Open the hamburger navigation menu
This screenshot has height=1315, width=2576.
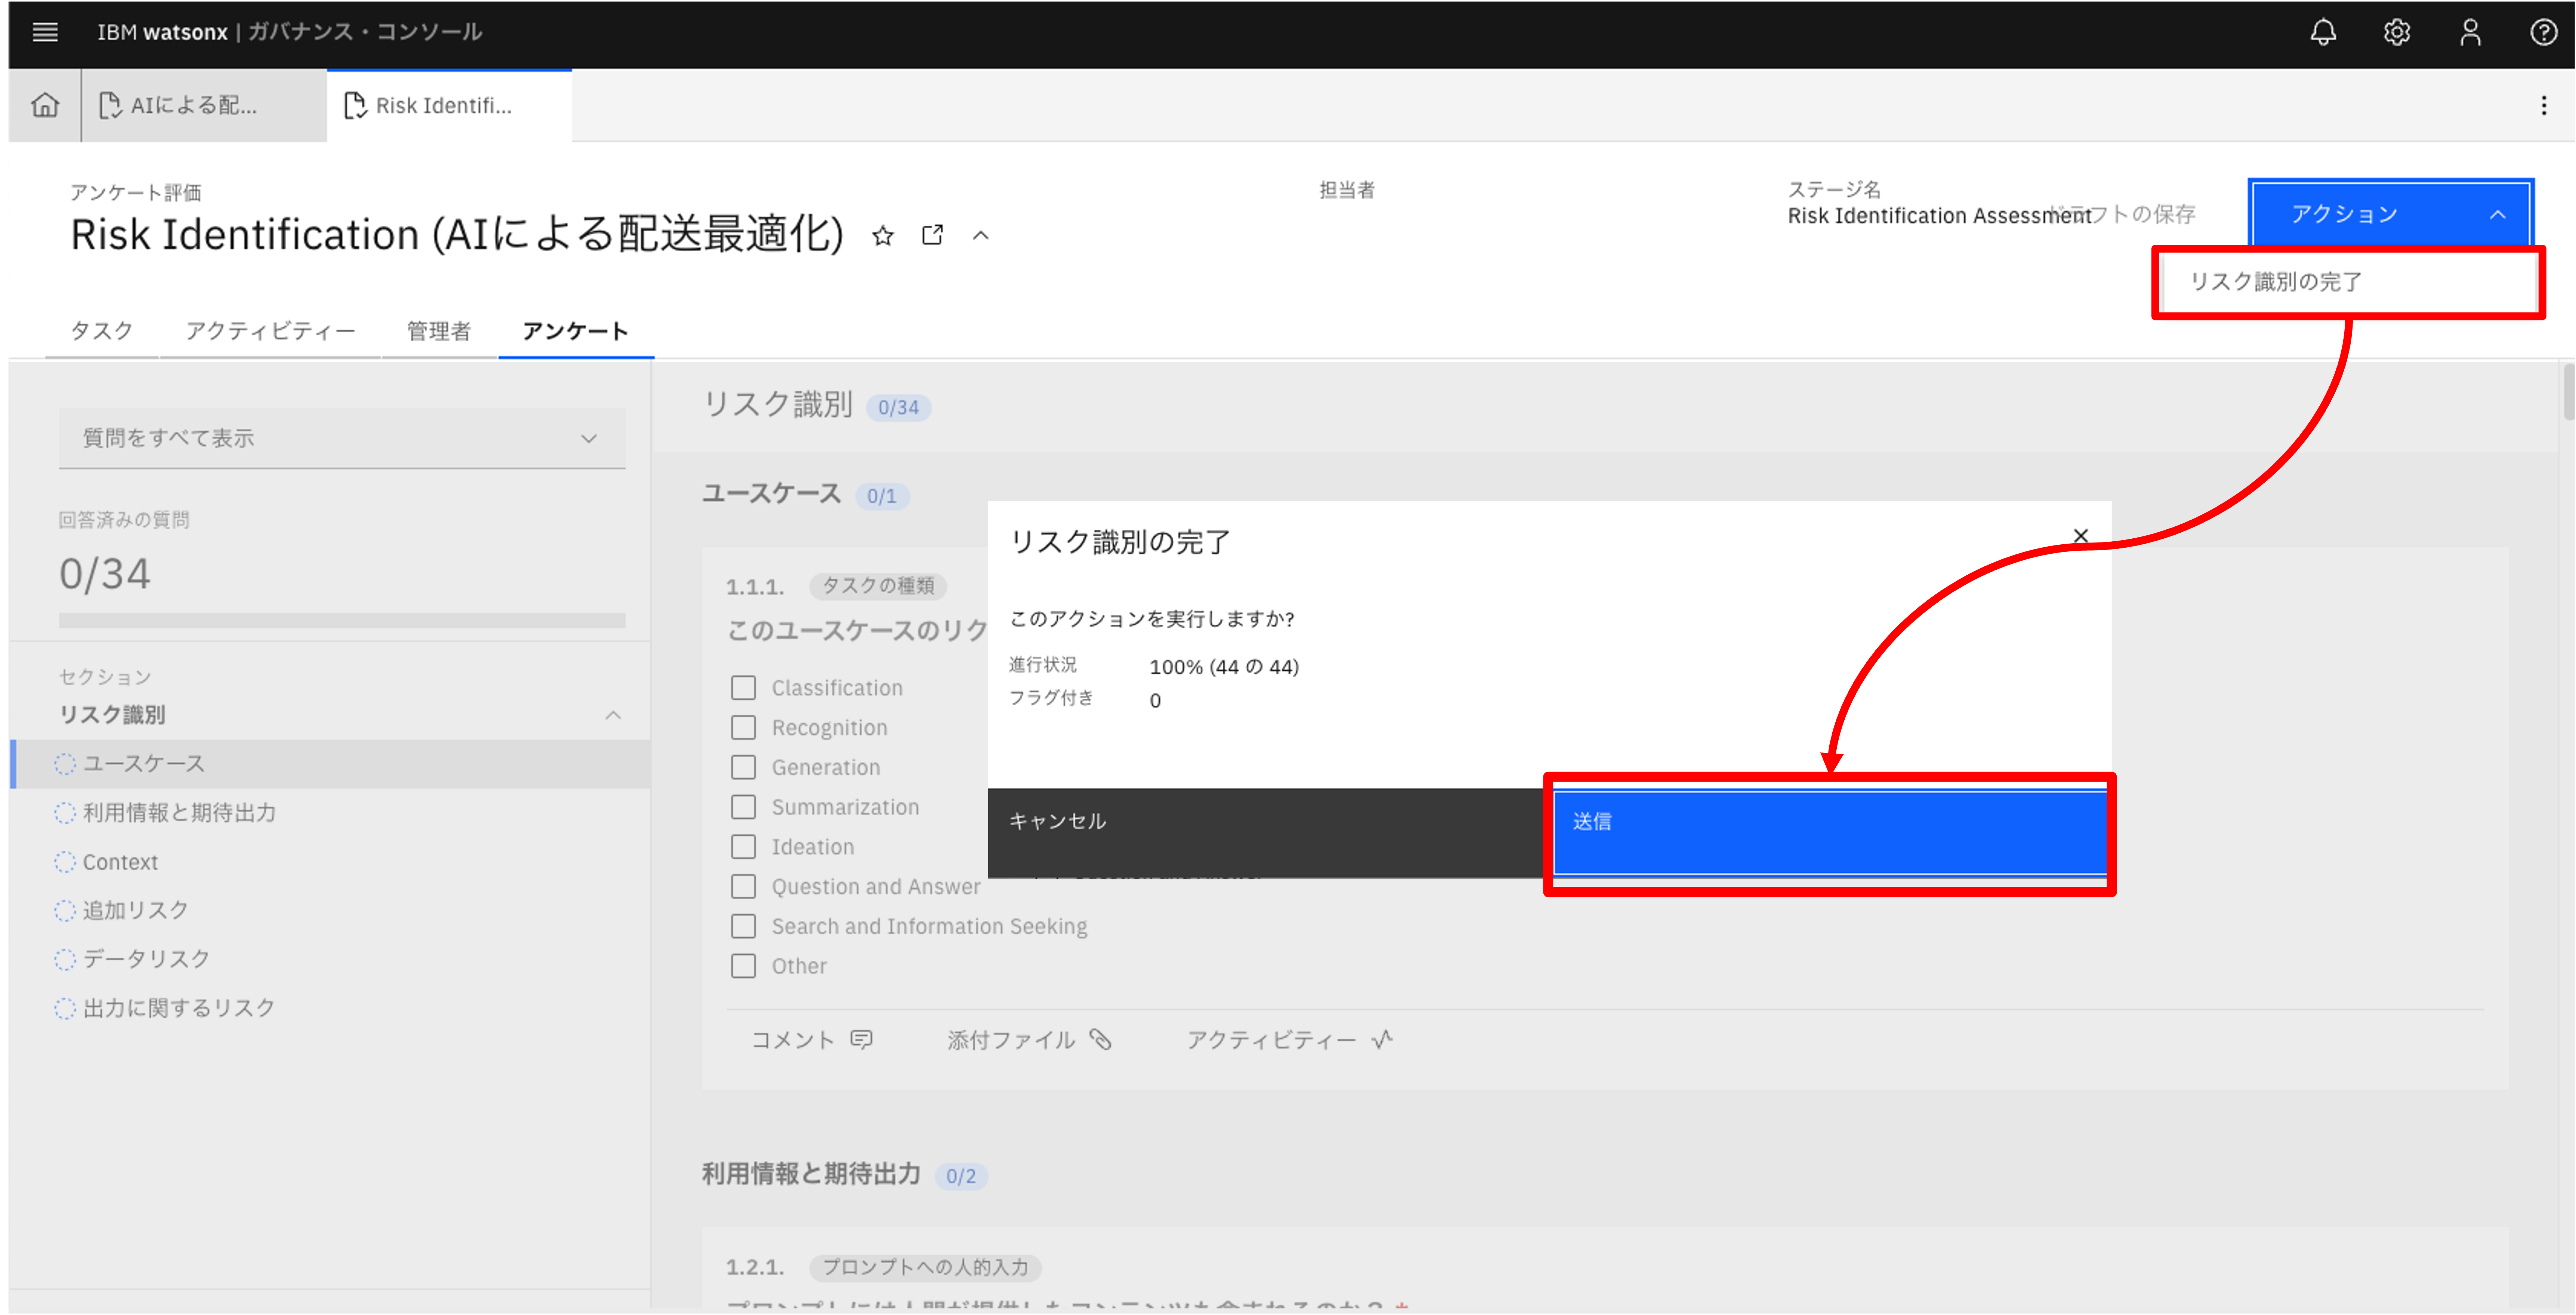[45, 32]
